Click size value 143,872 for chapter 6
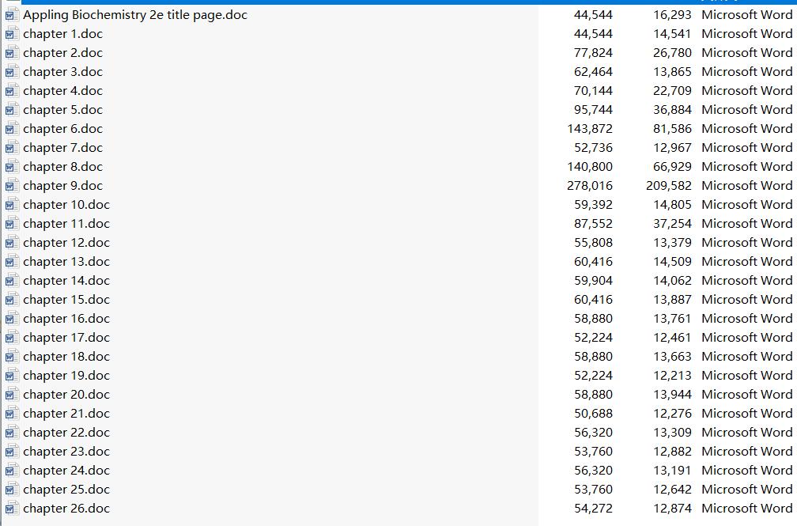This screenshot has width=797, height=526. click(590, 129)
